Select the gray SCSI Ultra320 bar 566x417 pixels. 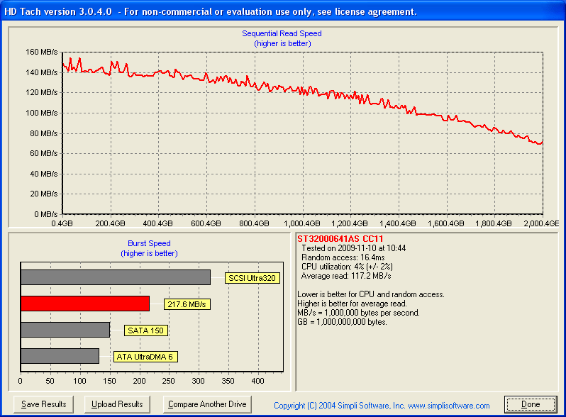(116, 277)
